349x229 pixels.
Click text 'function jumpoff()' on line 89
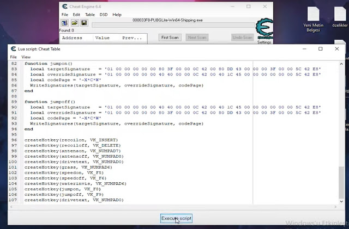point(50,102)
